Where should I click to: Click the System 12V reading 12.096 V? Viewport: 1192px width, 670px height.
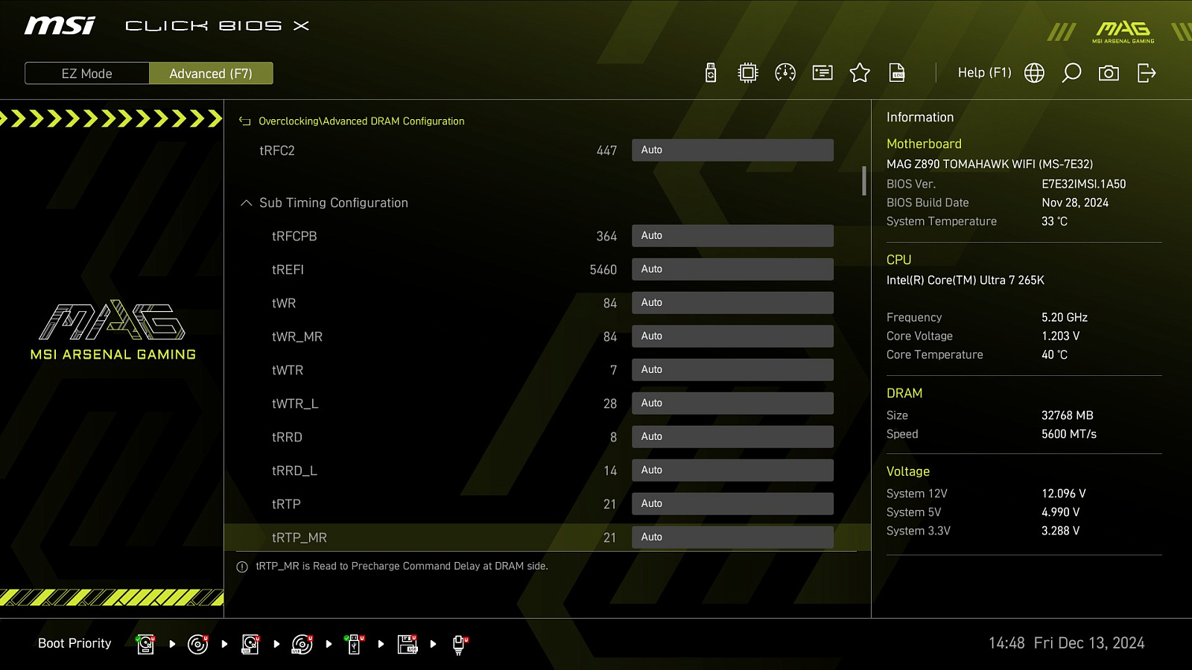1064,494
